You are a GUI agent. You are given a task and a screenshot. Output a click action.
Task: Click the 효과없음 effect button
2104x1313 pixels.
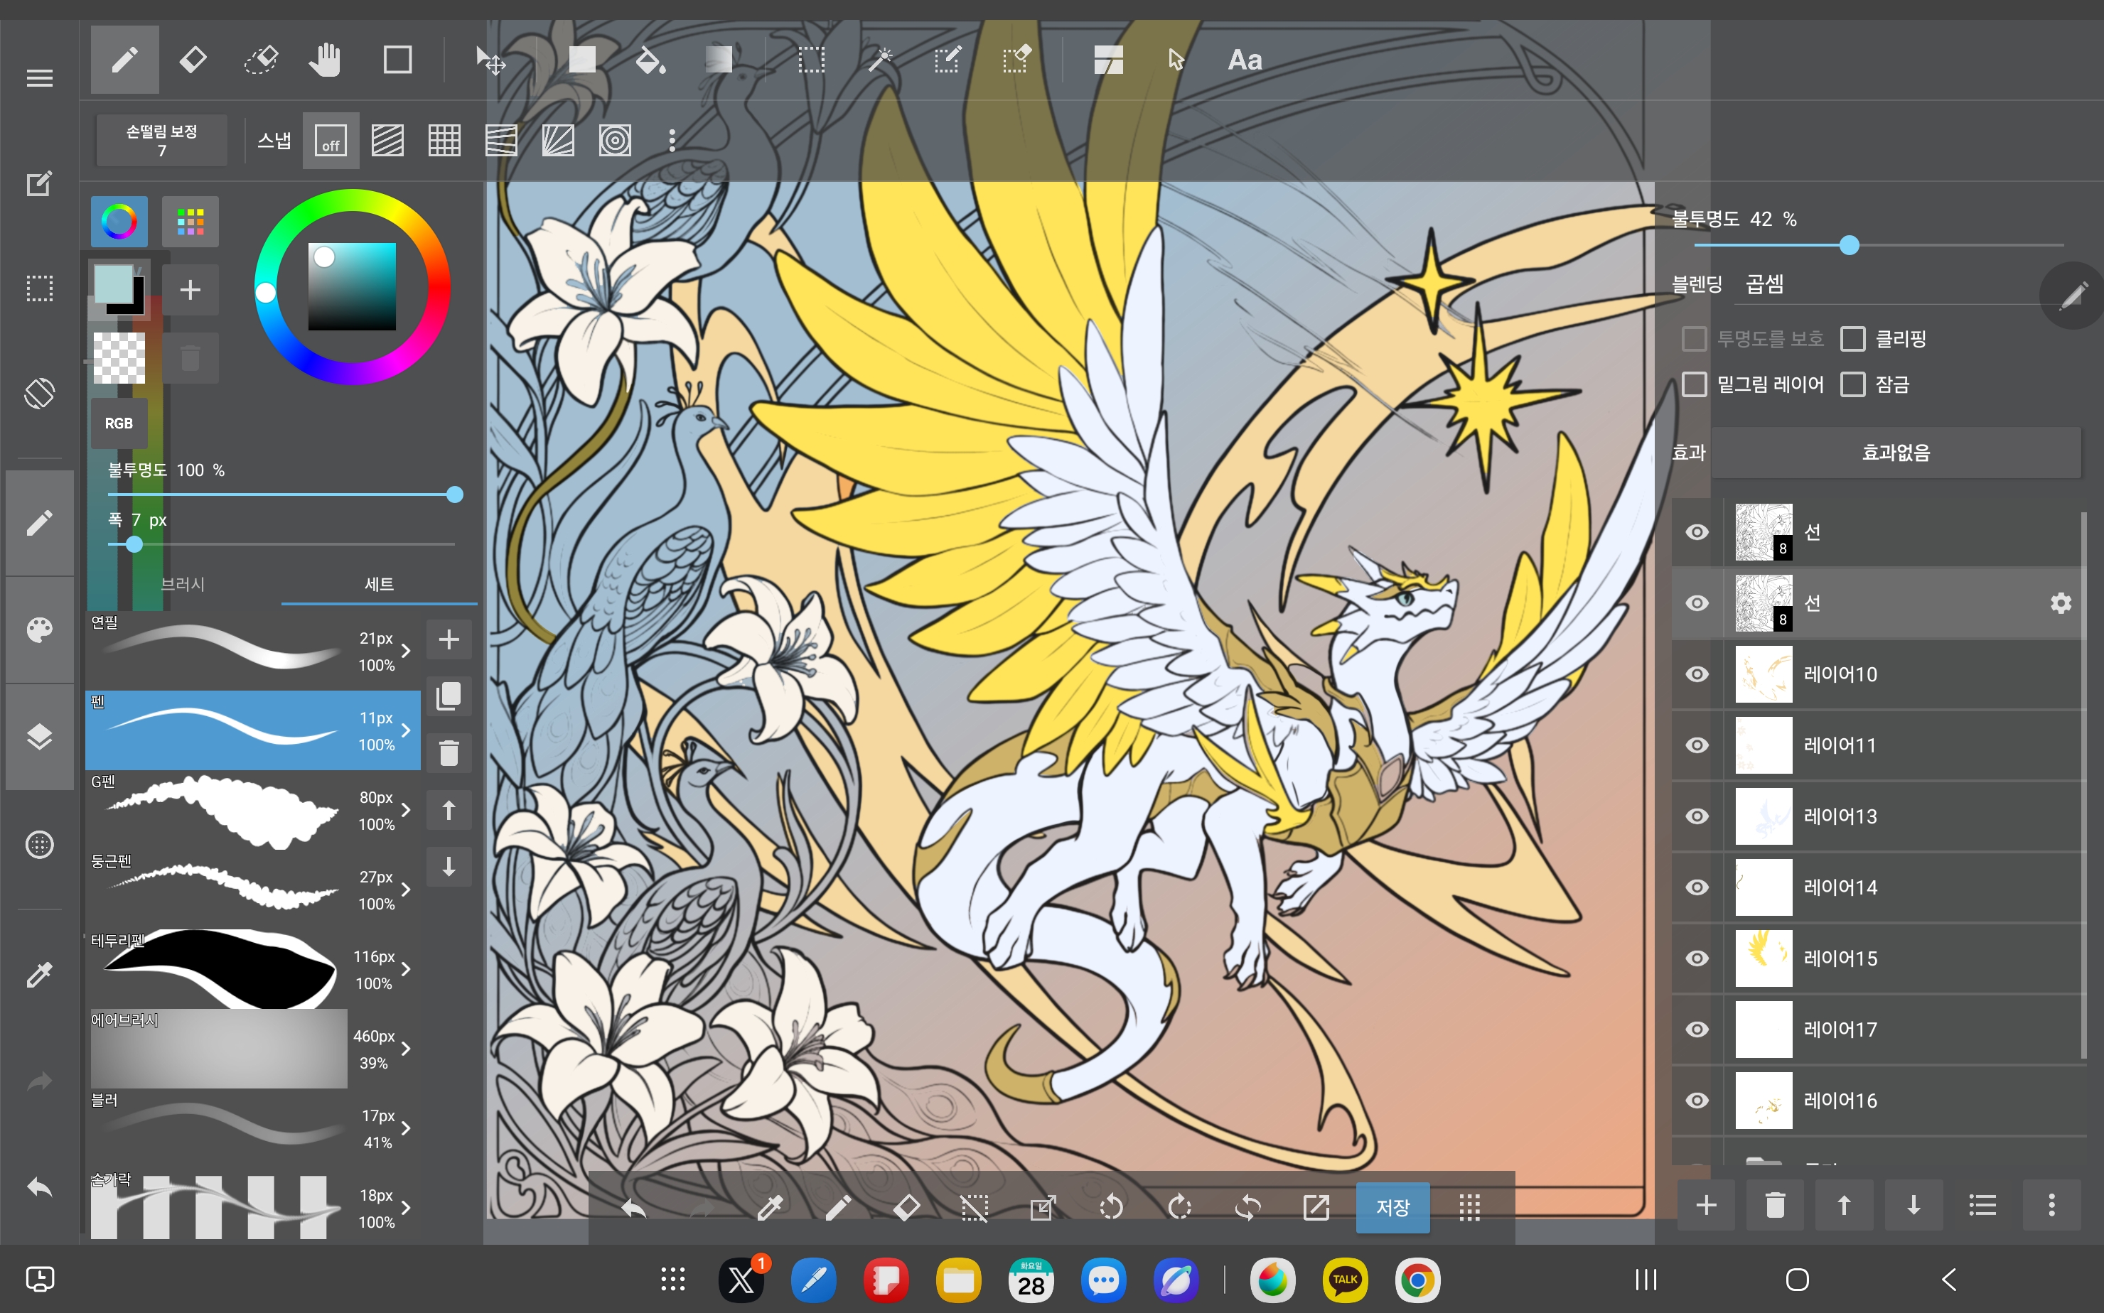click(1896, 453)
